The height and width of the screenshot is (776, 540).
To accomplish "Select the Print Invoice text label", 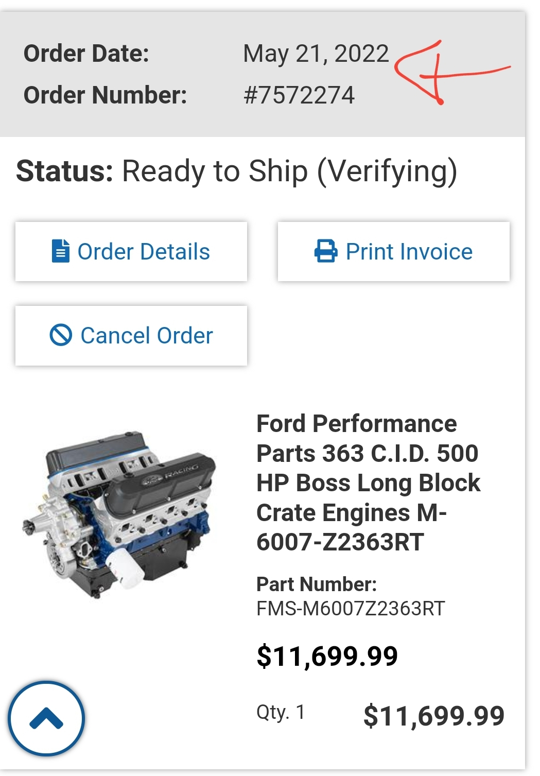I will [x=409, y=252].
